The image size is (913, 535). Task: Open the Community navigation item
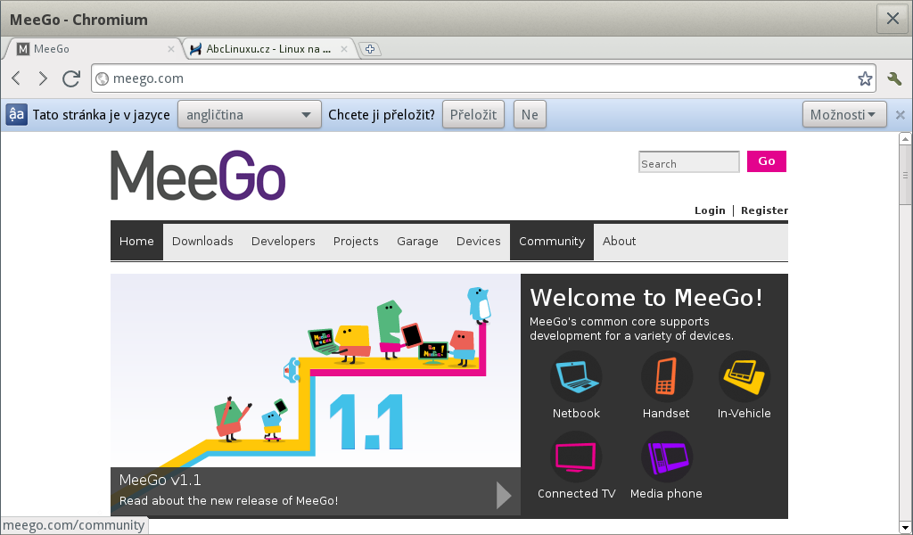(x=552, y=241)
